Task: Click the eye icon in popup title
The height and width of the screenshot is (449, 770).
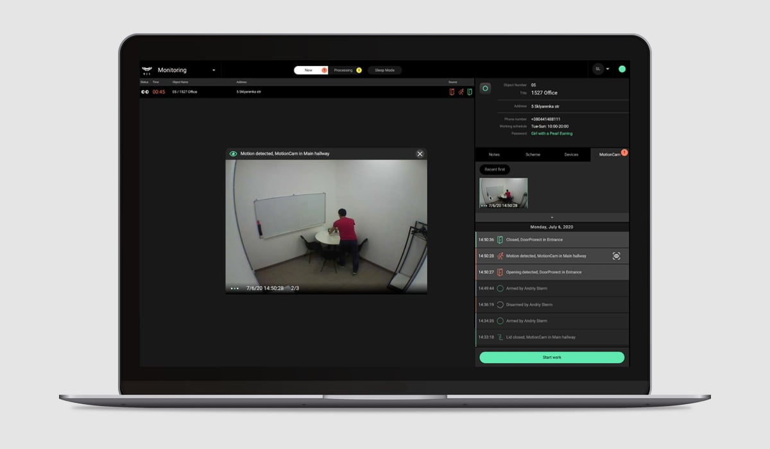Action: 234,154
